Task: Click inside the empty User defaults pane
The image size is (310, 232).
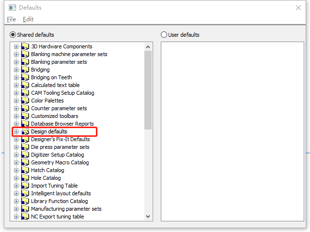Action: 232,130
